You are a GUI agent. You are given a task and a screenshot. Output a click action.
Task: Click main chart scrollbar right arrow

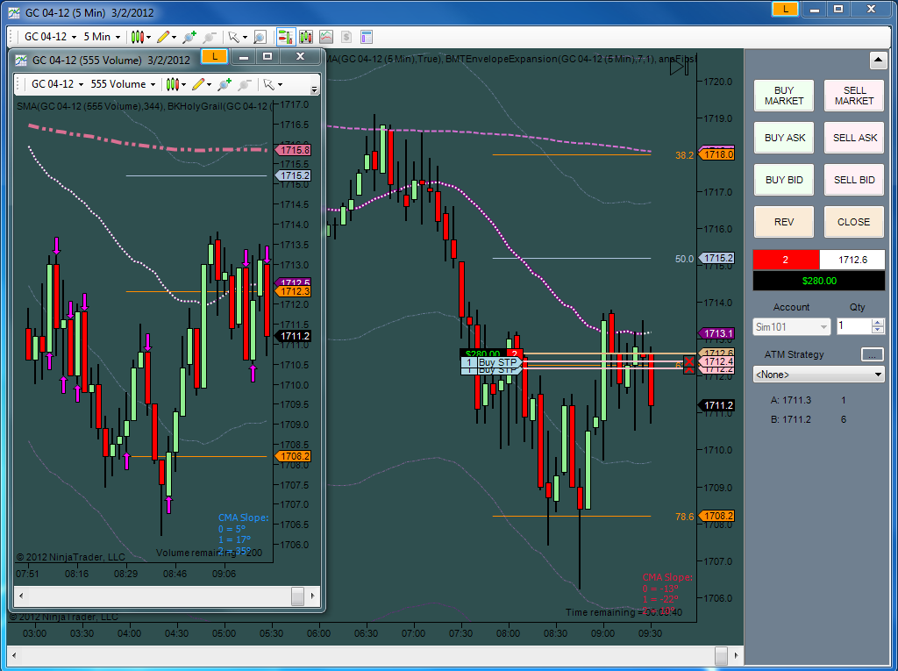coord(737,655)
